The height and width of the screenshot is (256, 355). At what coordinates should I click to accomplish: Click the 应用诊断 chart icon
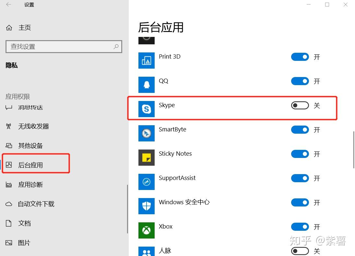tap(9, 184)
